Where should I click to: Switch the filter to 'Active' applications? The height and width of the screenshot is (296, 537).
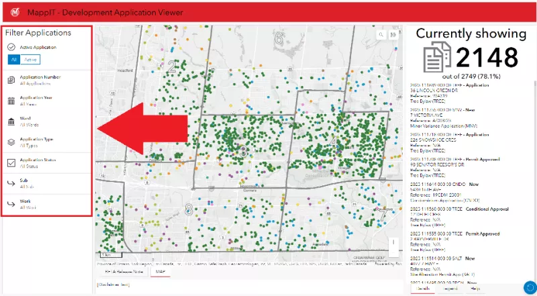click(x=31, y=60)
